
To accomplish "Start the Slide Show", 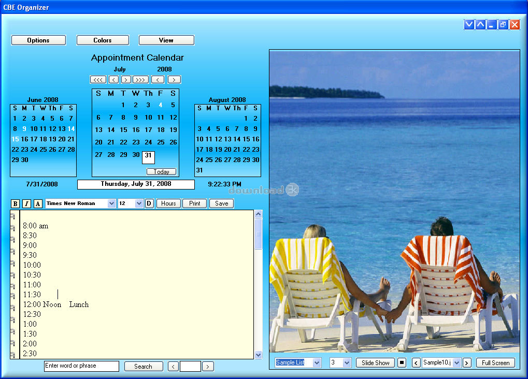I will (x=376, y=362).
